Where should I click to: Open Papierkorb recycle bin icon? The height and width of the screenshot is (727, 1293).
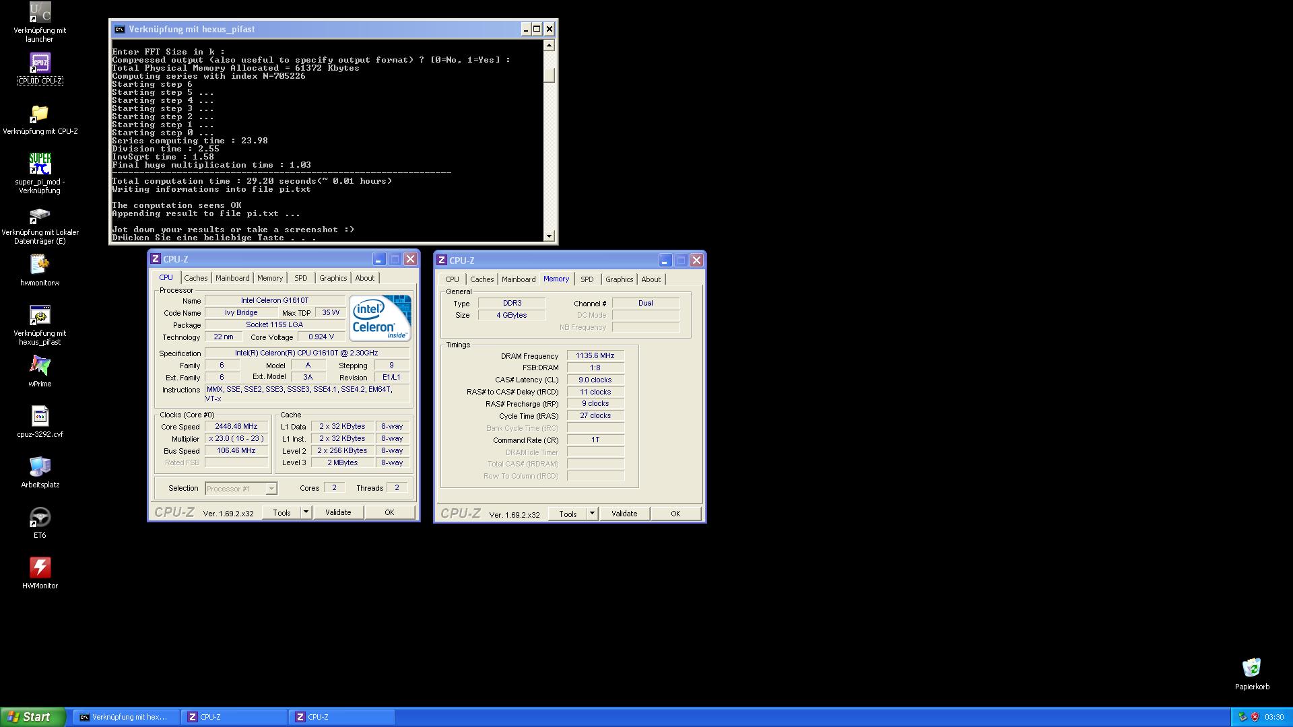[1252, 668]
